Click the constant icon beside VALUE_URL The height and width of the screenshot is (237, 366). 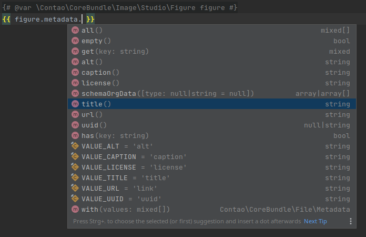click(75, 188)
